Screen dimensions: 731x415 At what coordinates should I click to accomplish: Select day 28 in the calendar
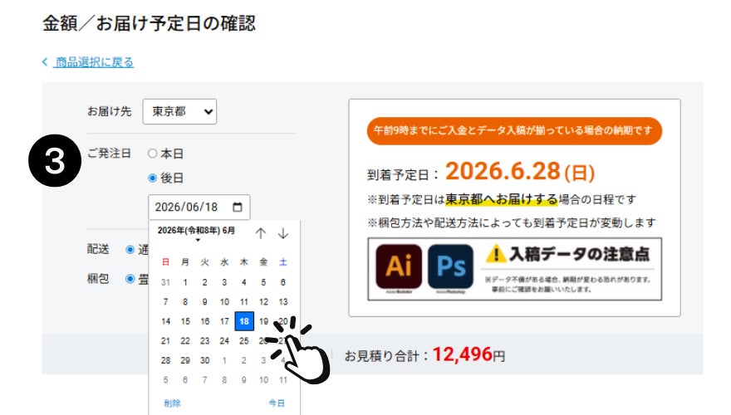pos(165,360)
